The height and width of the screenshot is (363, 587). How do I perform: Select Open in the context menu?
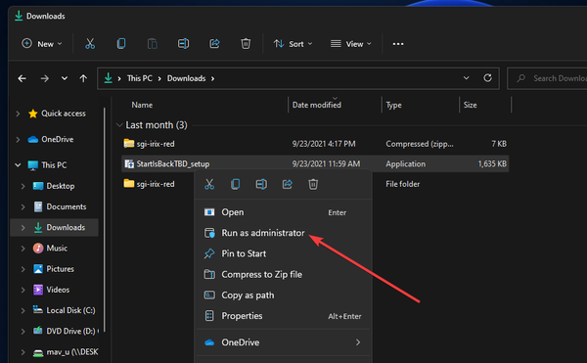pyautogui.click(x=283, y=212)
